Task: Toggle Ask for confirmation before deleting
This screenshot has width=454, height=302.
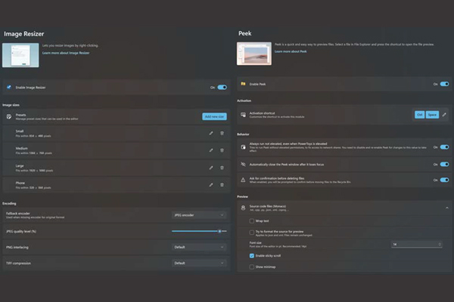Action: point(444,180)
